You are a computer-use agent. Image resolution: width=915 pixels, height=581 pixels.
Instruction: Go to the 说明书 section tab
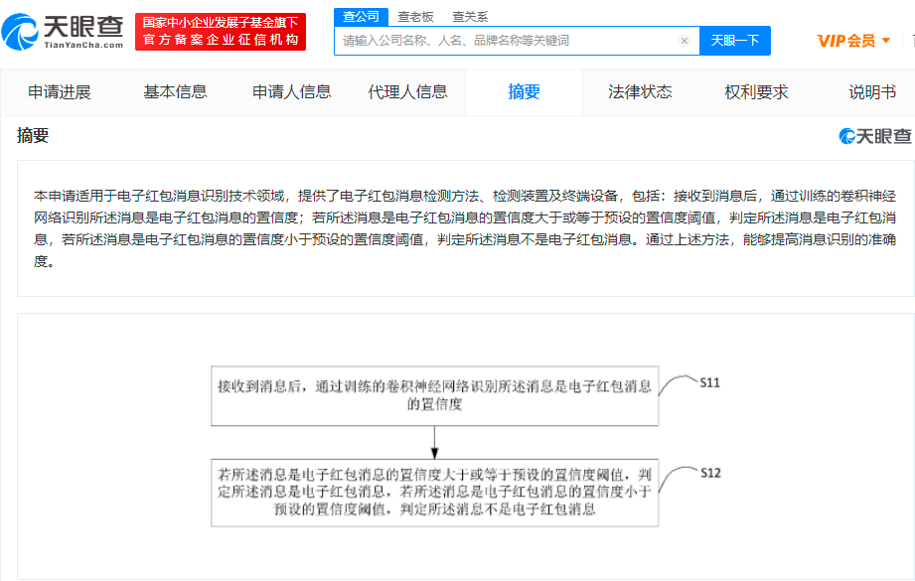pyautogui.click(x=872, y=92)
